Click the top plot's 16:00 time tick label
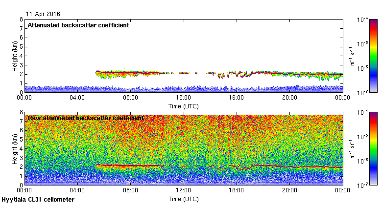 click(x=237, y=98)
